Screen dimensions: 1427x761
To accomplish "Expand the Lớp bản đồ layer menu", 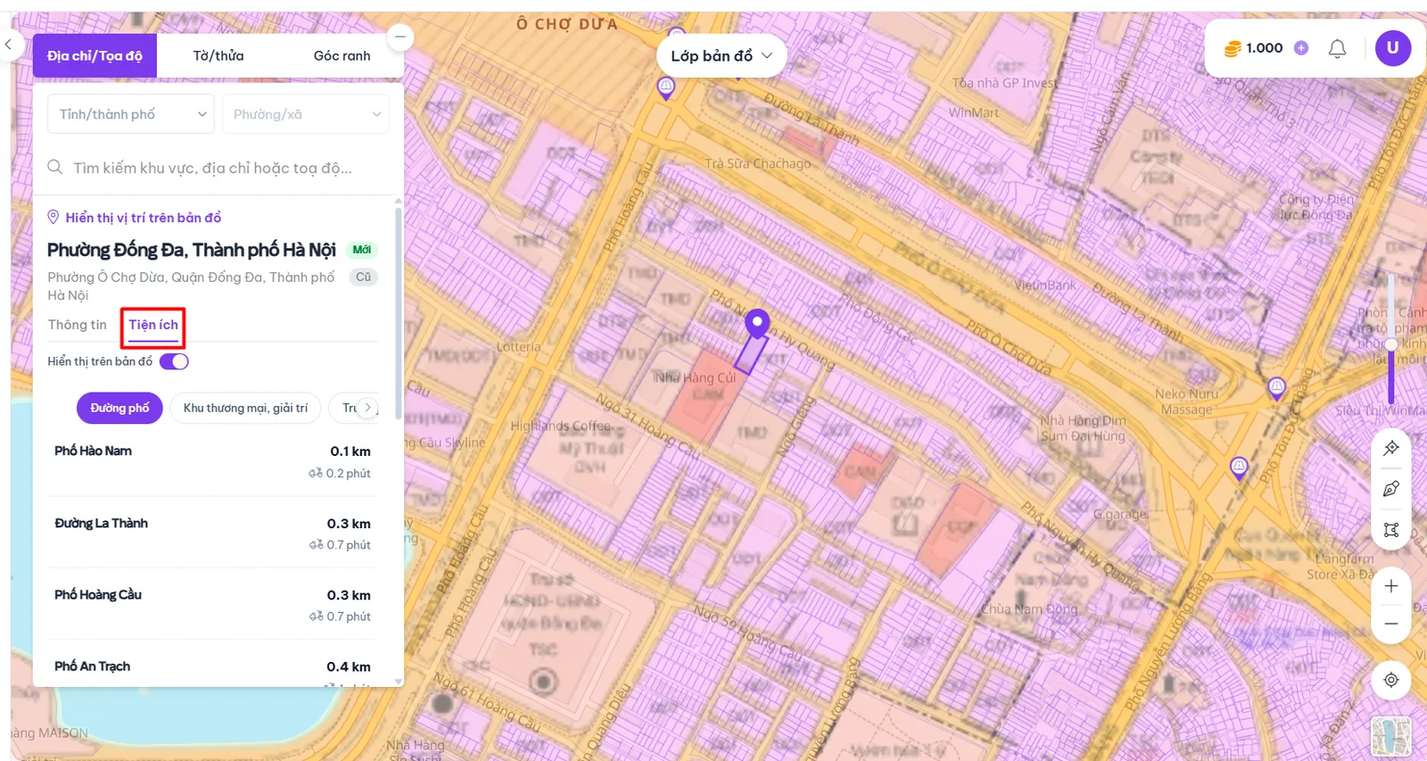I will [x=722, y=56].
